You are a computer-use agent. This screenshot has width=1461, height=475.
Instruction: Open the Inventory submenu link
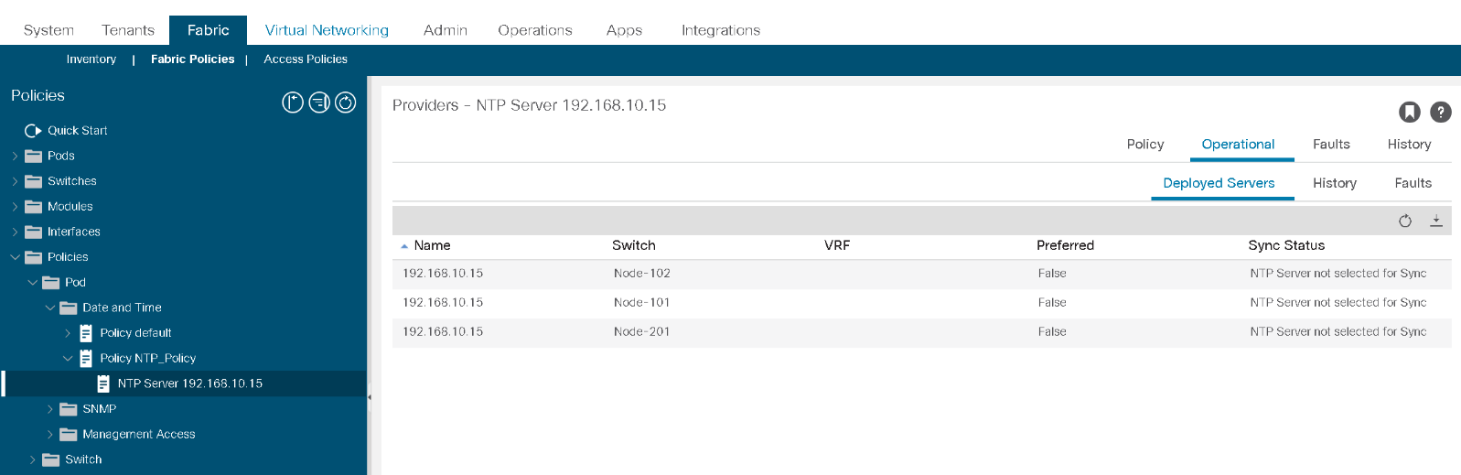pos(91,59)
